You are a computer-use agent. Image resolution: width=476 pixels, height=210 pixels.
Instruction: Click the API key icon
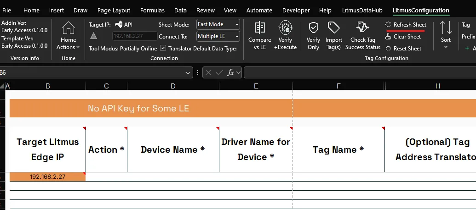pos(119,24)
